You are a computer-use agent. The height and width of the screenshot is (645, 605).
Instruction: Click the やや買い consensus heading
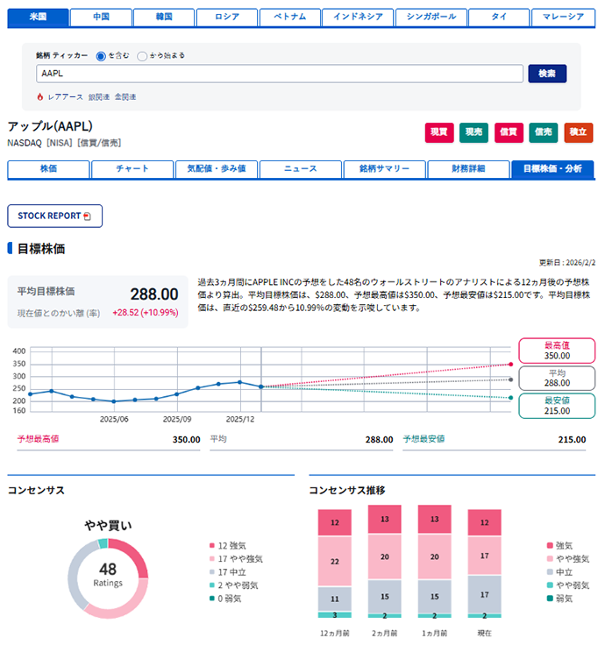(x=108, y=526)
